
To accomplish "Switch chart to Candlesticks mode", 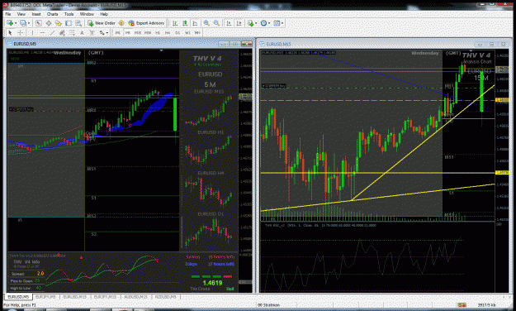I will [x=185, y=23].
